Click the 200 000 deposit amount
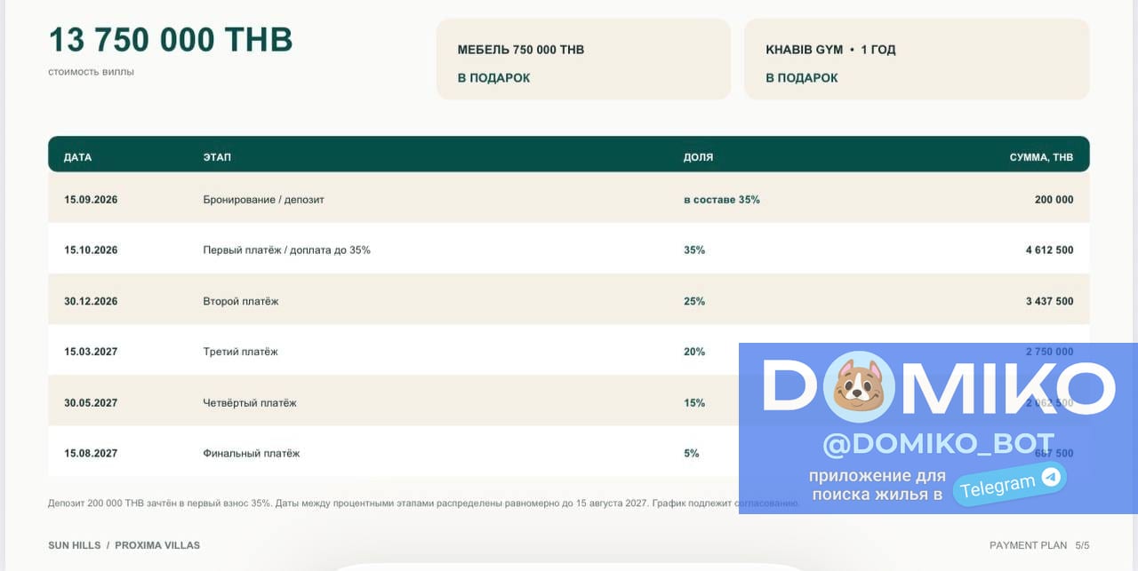Image resolution: width=1138 pixels, height=571 pixels. (1054, 200)
